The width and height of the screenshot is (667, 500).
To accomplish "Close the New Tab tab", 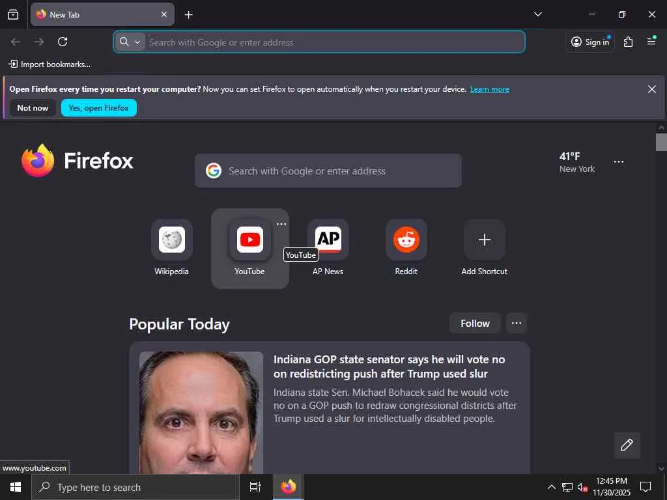I will (164, 14).
